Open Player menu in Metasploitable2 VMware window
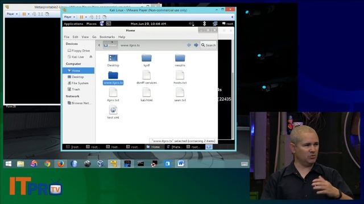This screenshot has width=364, height=204. 12,14
